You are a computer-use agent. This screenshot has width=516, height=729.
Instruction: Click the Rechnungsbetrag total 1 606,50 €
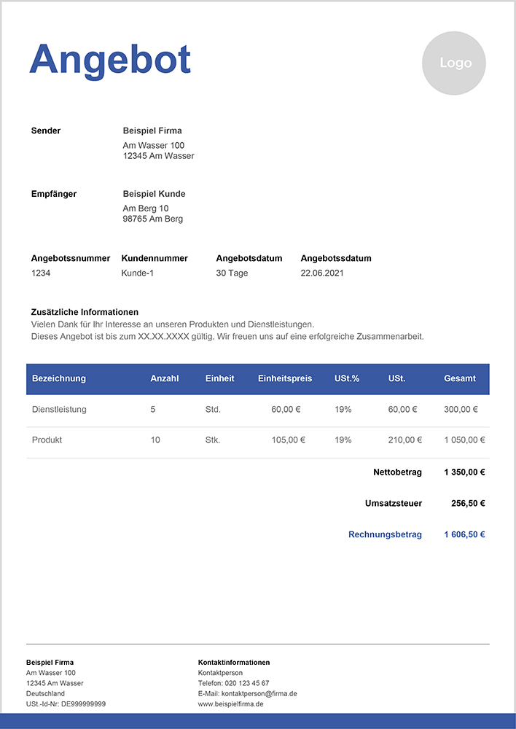464,534
